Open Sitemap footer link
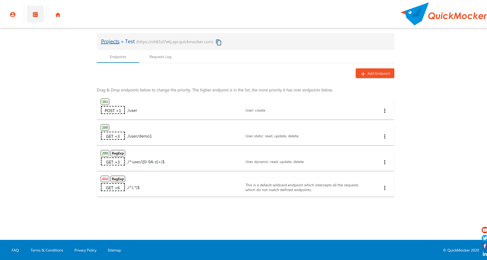The height and width of the screenshot is (260, 487). click(114, 250)
